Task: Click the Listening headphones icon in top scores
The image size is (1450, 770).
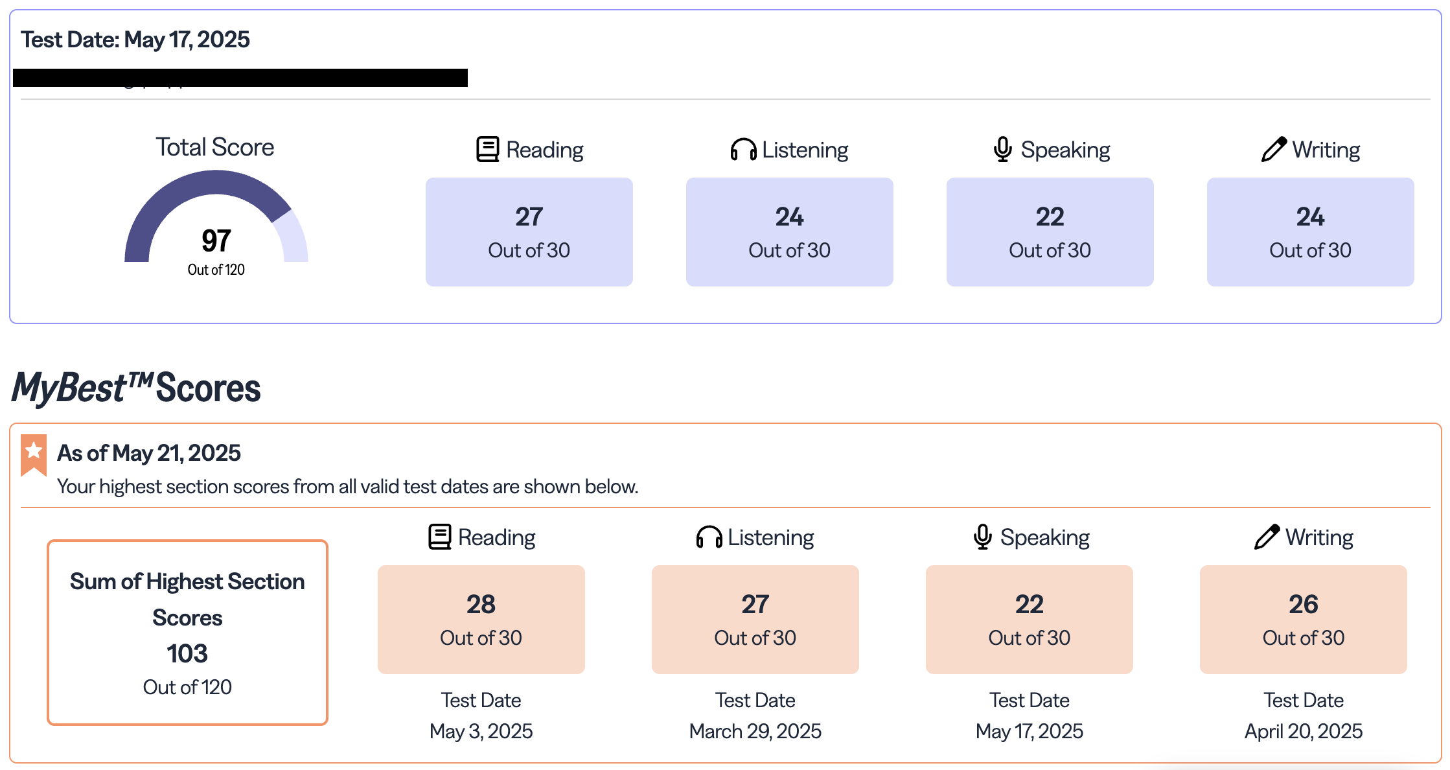Action: click(743, 149)
